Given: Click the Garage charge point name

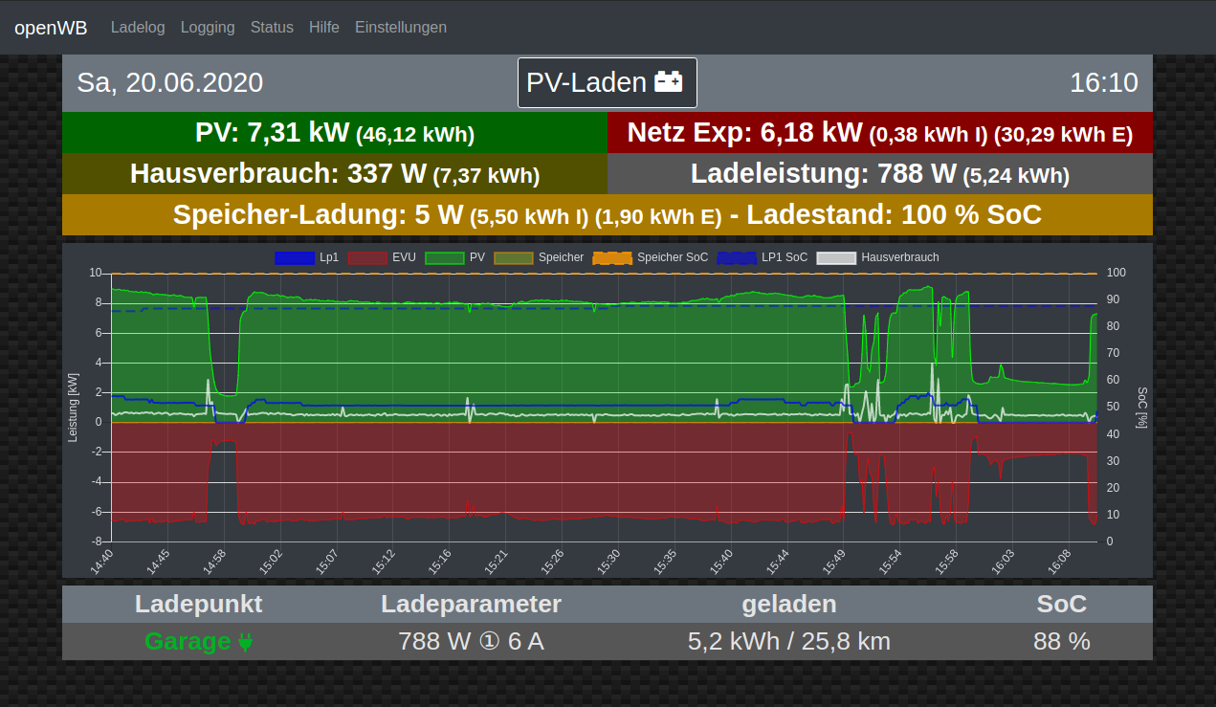Looking at the screenshot, I should (188, 642).
